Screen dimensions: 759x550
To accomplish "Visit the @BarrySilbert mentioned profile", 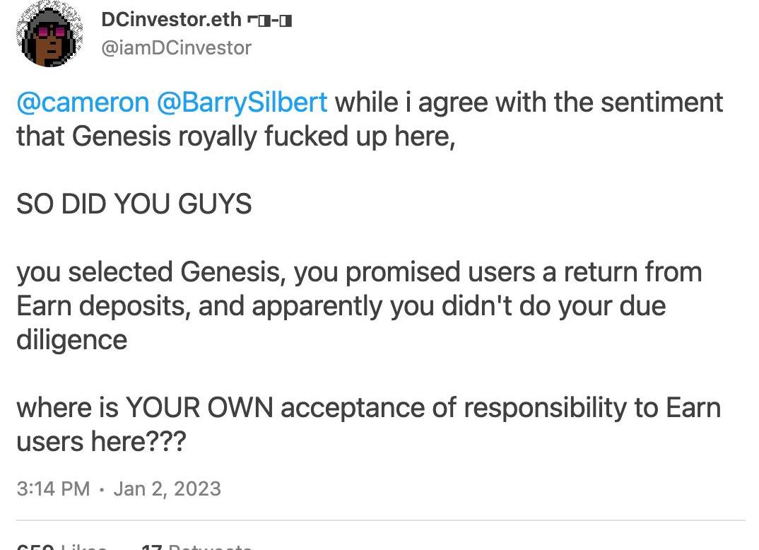I will tap(241, 103).
